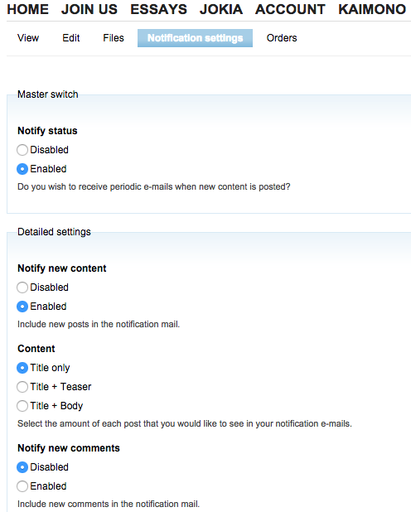This screenshot has height=512, width=411.
Task: Set Notify status to Disabled
Action: [22, 150]
